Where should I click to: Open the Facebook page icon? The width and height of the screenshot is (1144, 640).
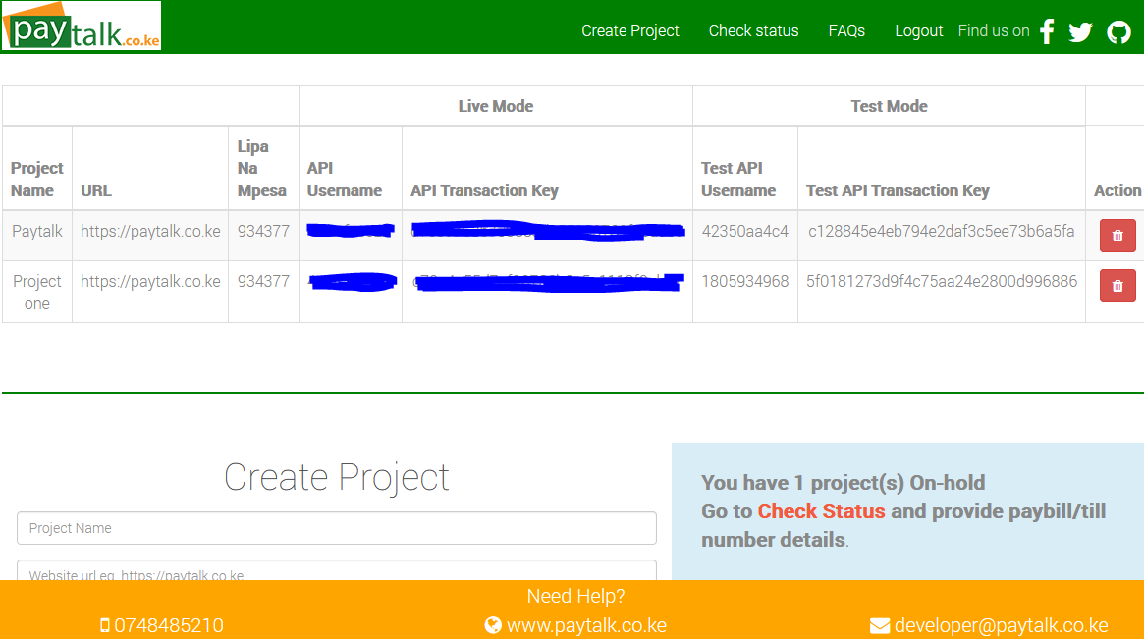(1047, 31)
